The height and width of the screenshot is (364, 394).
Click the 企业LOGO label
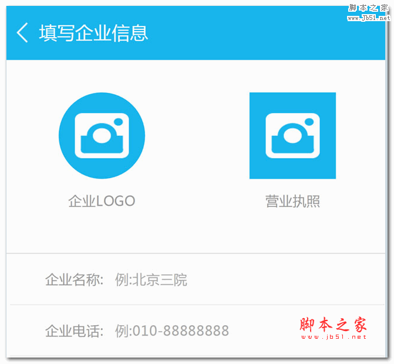[102, 201]
